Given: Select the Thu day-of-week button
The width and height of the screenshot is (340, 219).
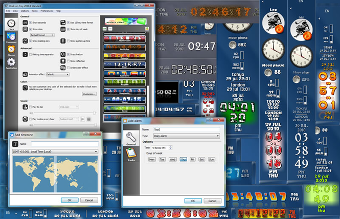Looking at the screenshot, I should 183,159.
